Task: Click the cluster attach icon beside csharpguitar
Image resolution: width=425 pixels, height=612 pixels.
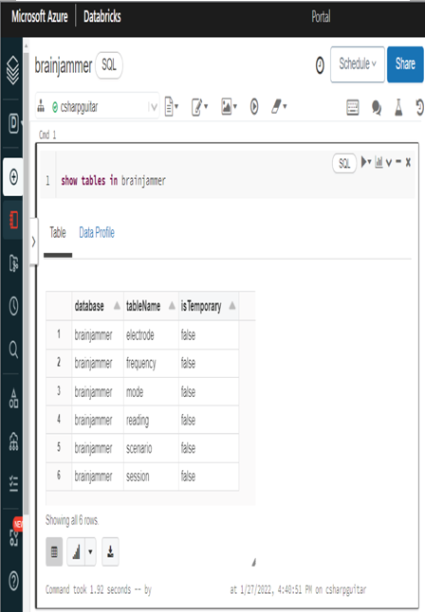Action: point(41,106)
